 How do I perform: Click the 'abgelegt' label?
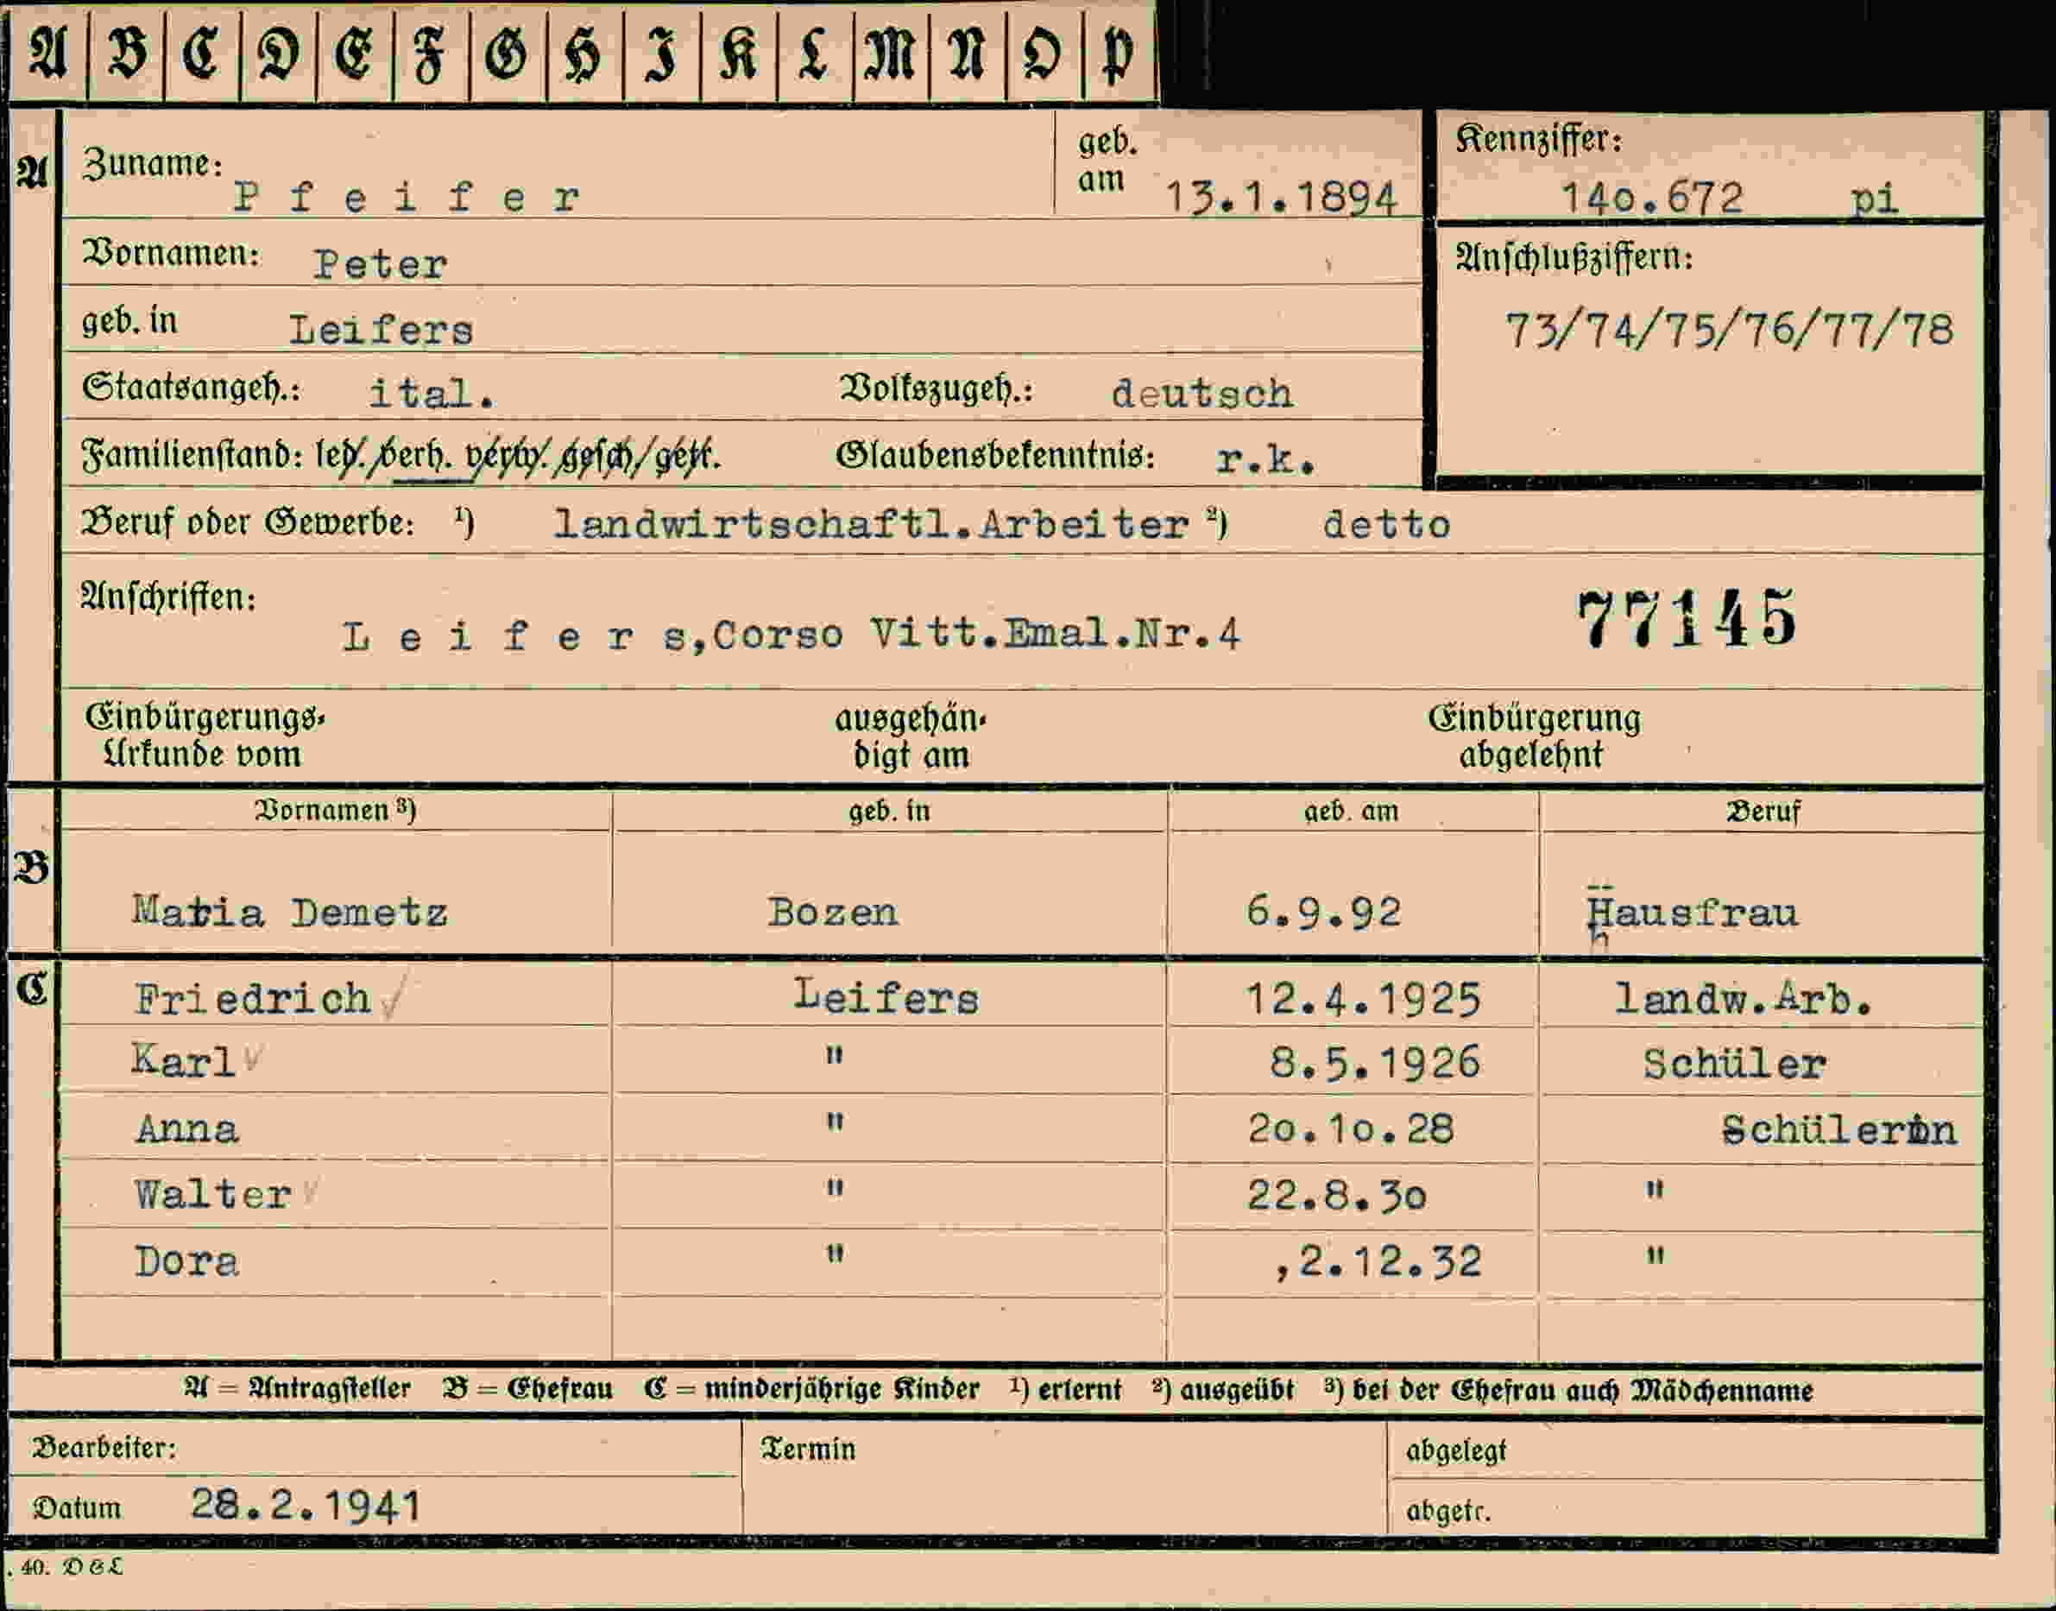pyautogui.click(x=1456, y=1450)
